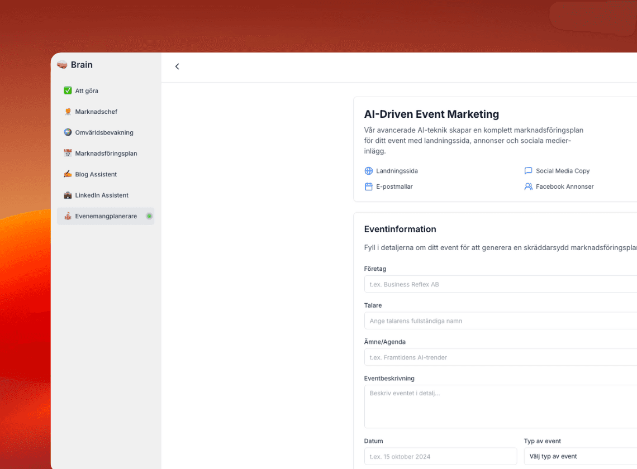Focus the Datum input field

click(x=441, y=456)
